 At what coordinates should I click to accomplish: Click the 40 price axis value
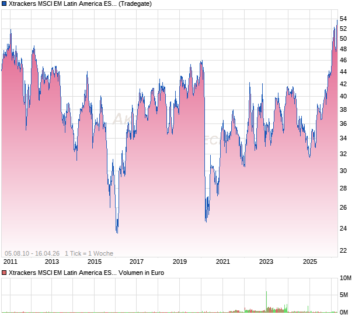coord(343,96)
